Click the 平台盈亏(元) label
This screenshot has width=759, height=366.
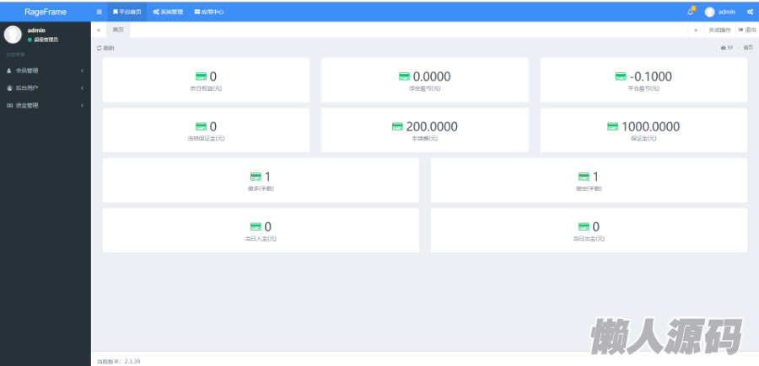(643, 89)
